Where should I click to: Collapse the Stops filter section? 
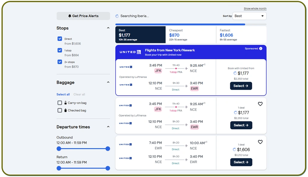click(108, 28)
